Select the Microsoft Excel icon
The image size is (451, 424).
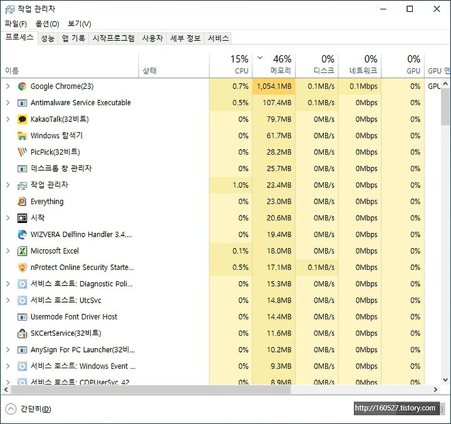tap(22, 251)
